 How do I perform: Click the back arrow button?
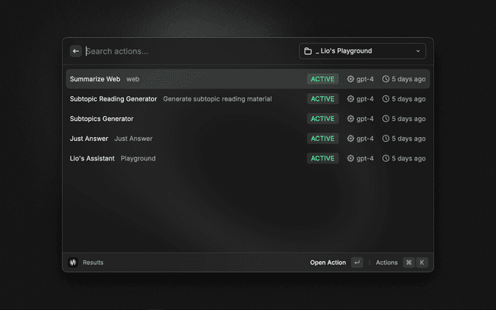pyautogui.click(x=76, y=51)
